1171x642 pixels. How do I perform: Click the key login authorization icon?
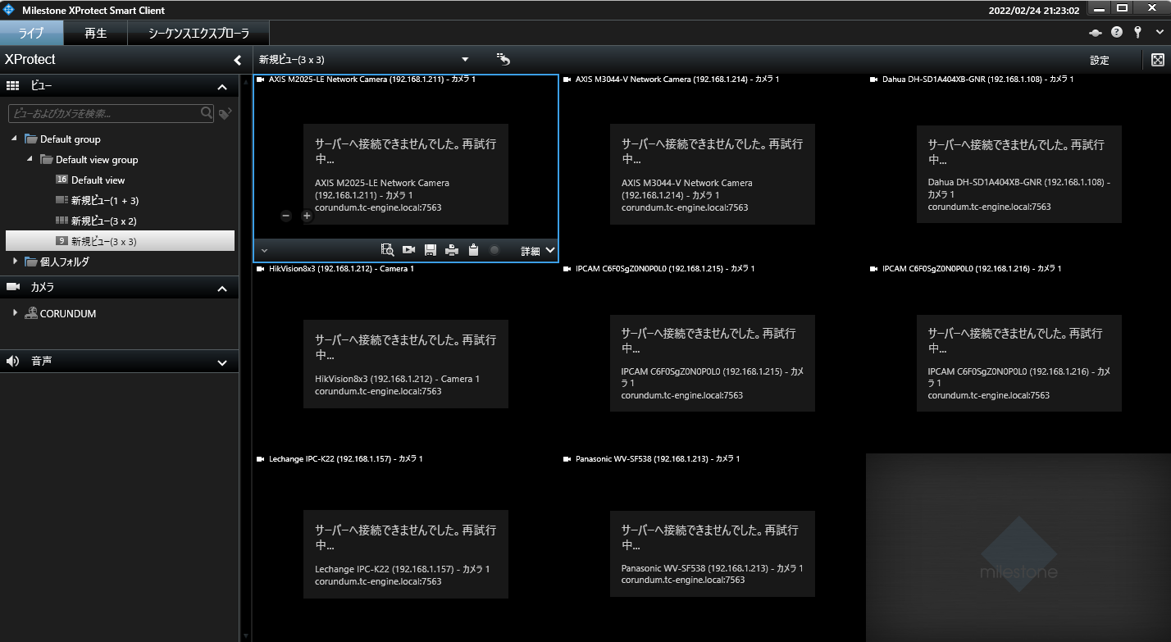(x=1138, y=33)
